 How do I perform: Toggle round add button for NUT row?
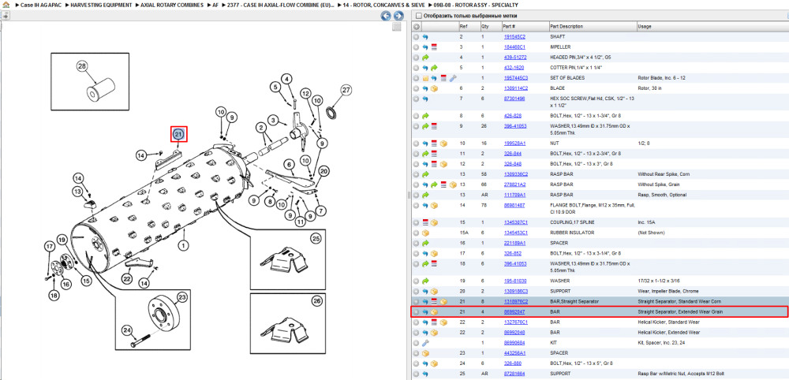[416, 143]
